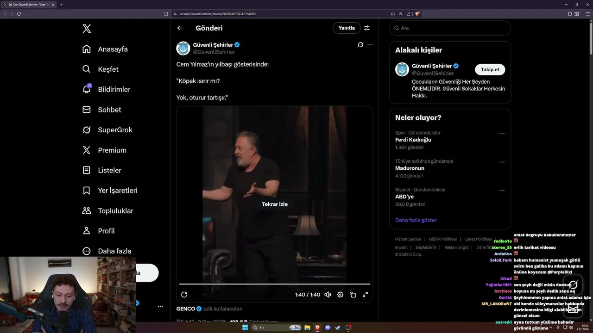The height and width of the screenshot is (333, 593).
Task: Open reply sorting filter icon
Action: [x=367, y=28]
